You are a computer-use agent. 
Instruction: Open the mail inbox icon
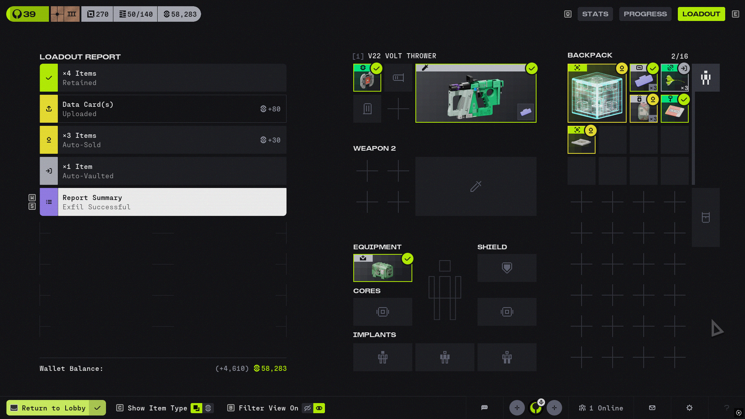click(652, 408)
